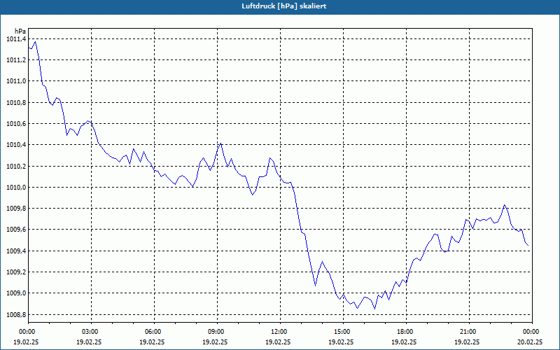Click the pressure curve peak near 09:00
The width and height of the screenshot is (560, 350).
coord(220,143)
